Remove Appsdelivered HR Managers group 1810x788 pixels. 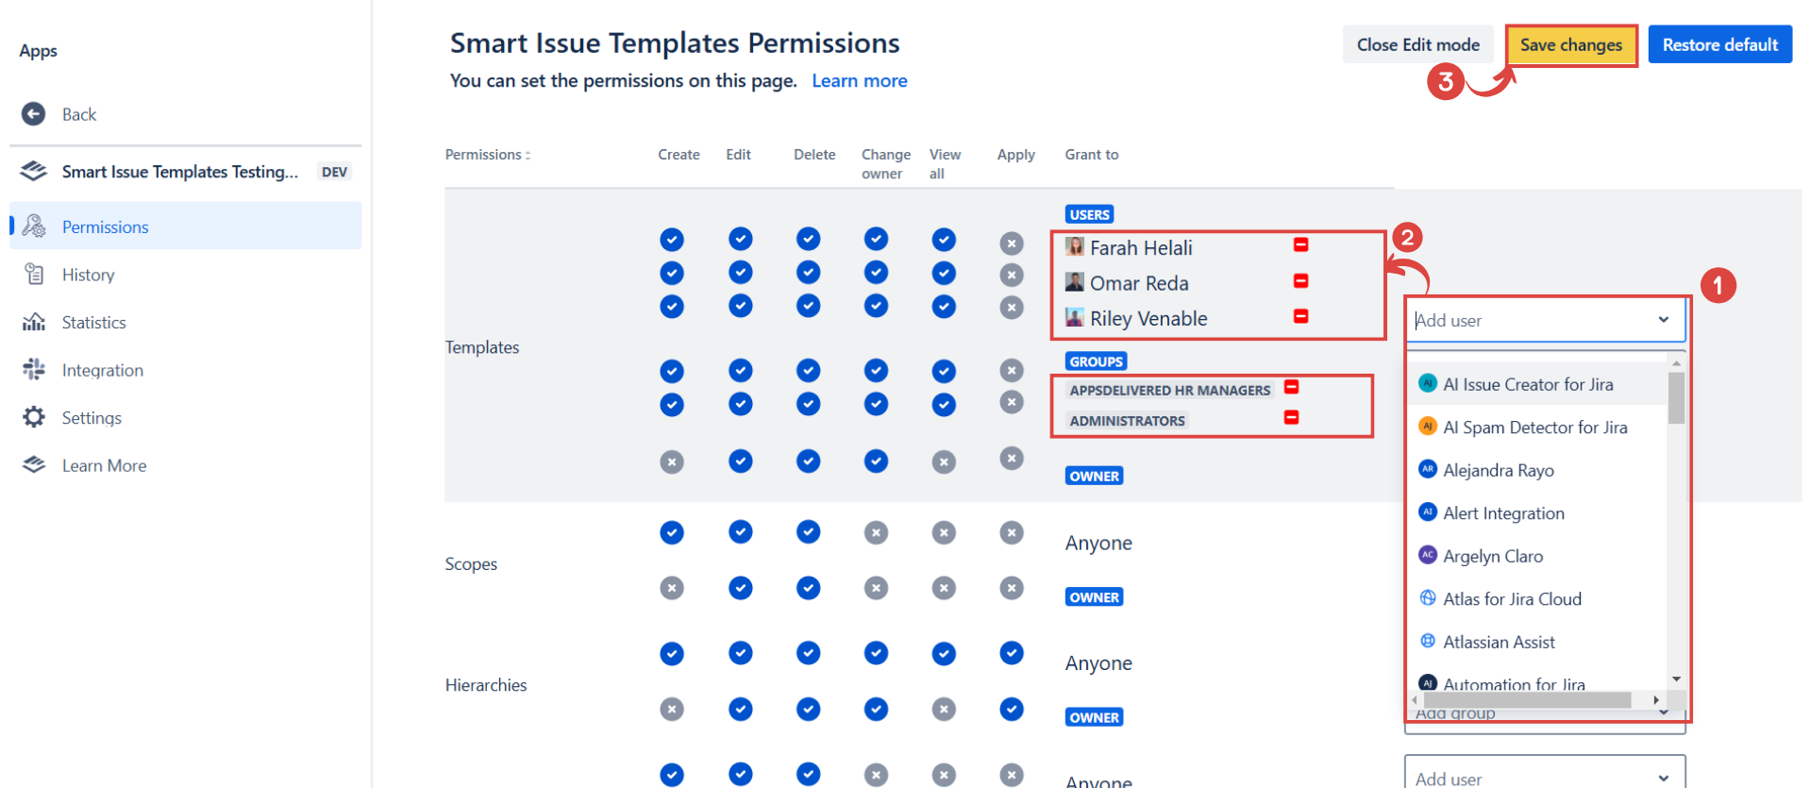pos(1291,388)
